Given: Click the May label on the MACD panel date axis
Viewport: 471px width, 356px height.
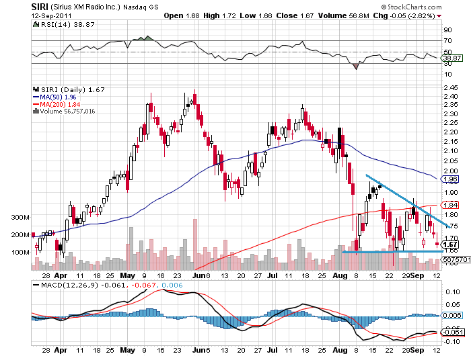Looking at the screenshot, I should point(127,350).
